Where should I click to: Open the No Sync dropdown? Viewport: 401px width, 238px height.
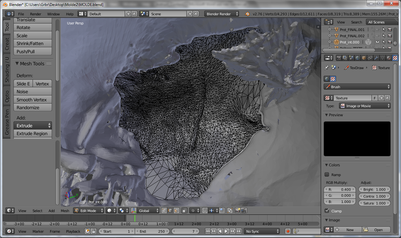[262, 231]
